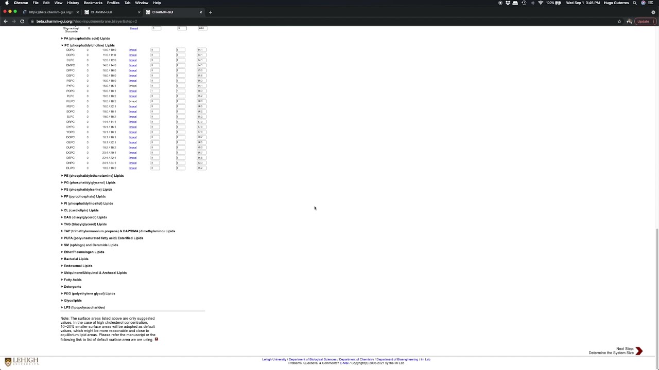
Task: Click the DPPC upper leaflet number field
Action: click(155, 70)
